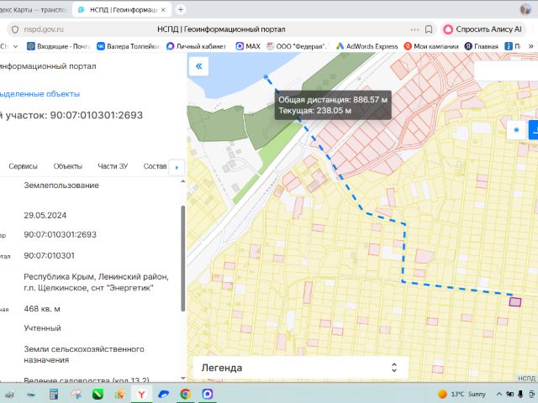Open the browser profile avatar
538x403 pixels.
tap(525, 9)
